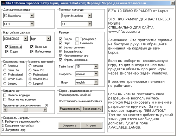Click the Играть button
176x136 pixels.
click(91, 125)
